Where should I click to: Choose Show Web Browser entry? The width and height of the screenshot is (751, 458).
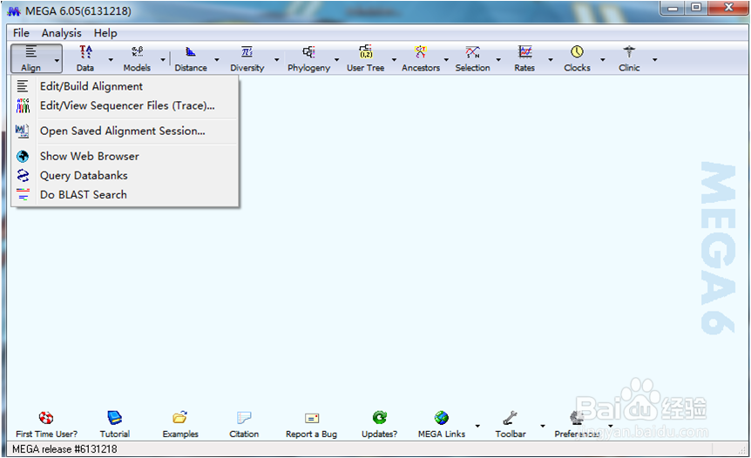coord(125,157)
